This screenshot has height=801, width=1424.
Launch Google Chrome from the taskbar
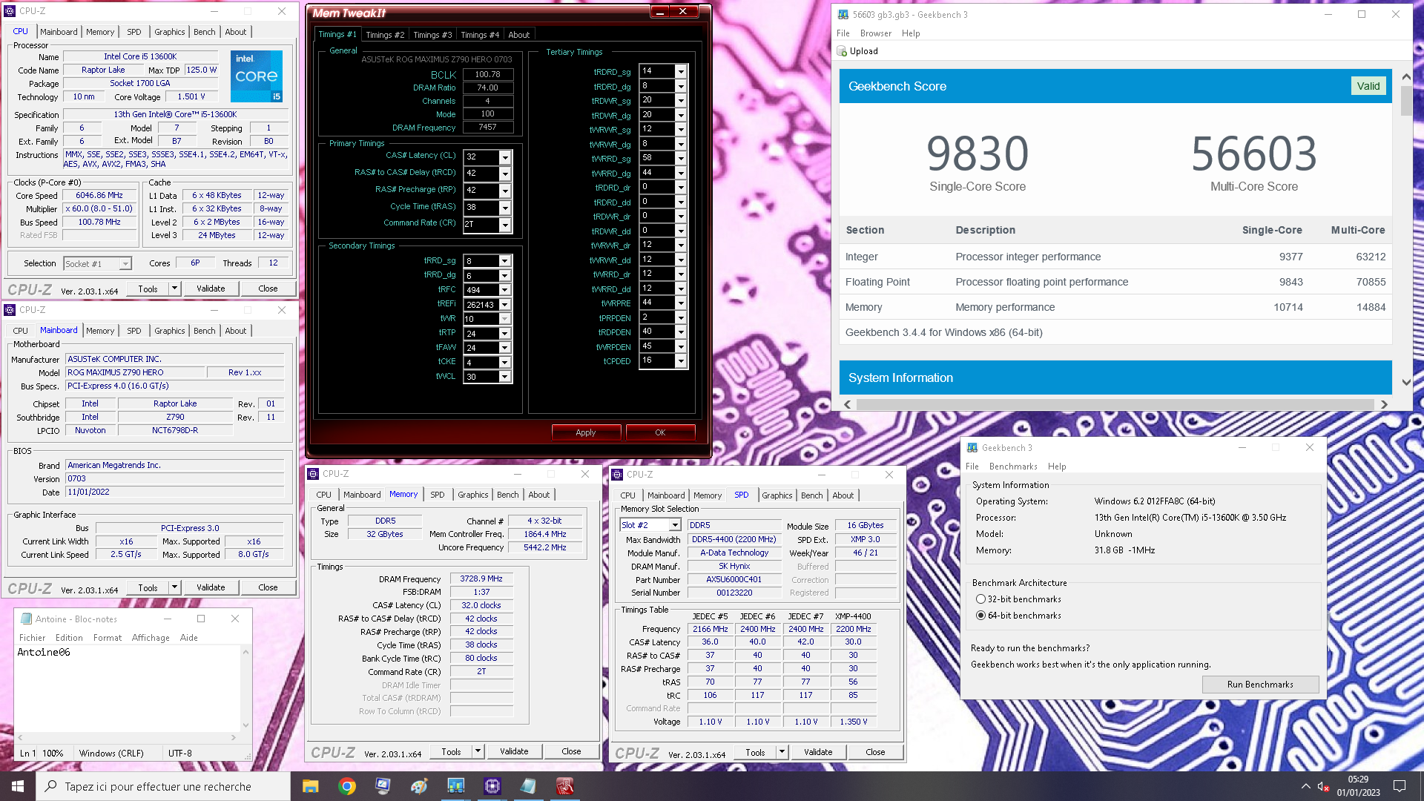coord(346,786)
